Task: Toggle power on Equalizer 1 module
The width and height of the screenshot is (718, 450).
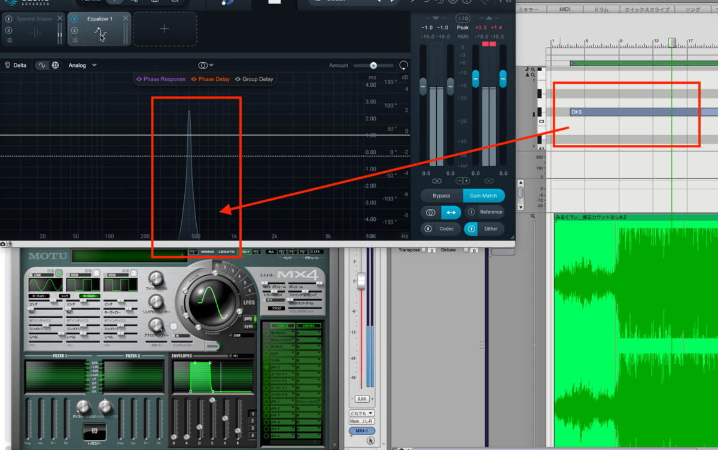Action: point(75,19)
